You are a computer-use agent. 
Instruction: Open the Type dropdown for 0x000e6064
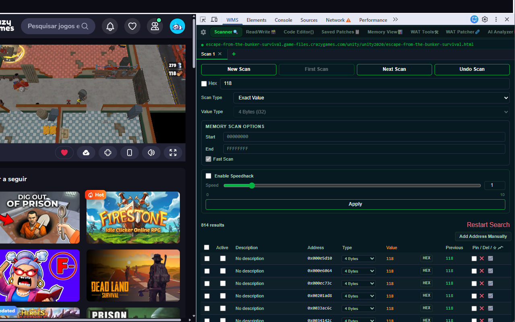[358, 271]
